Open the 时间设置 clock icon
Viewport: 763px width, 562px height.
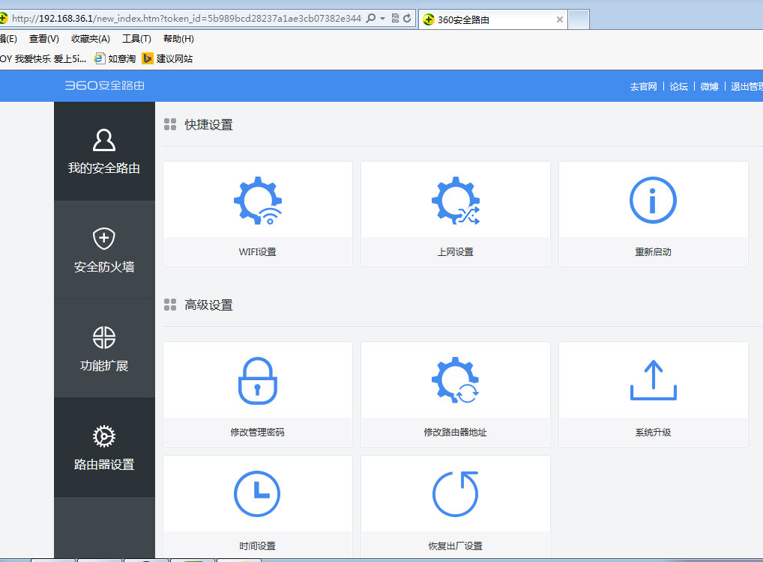click(257, 493)
